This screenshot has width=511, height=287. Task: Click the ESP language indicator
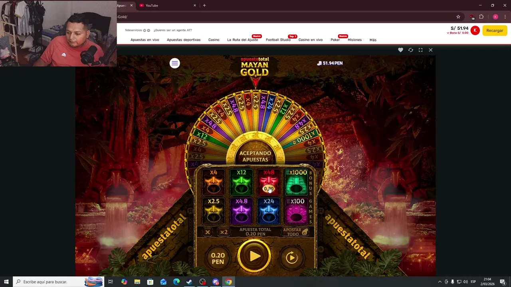coord(473,282)
